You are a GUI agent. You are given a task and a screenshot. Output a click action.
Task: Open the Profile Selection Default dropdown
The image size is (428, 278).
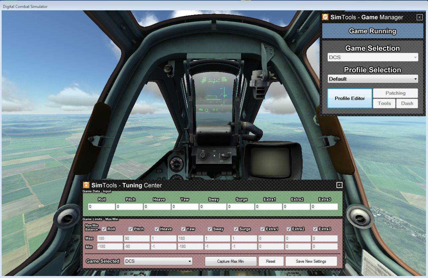click(373, 79)
